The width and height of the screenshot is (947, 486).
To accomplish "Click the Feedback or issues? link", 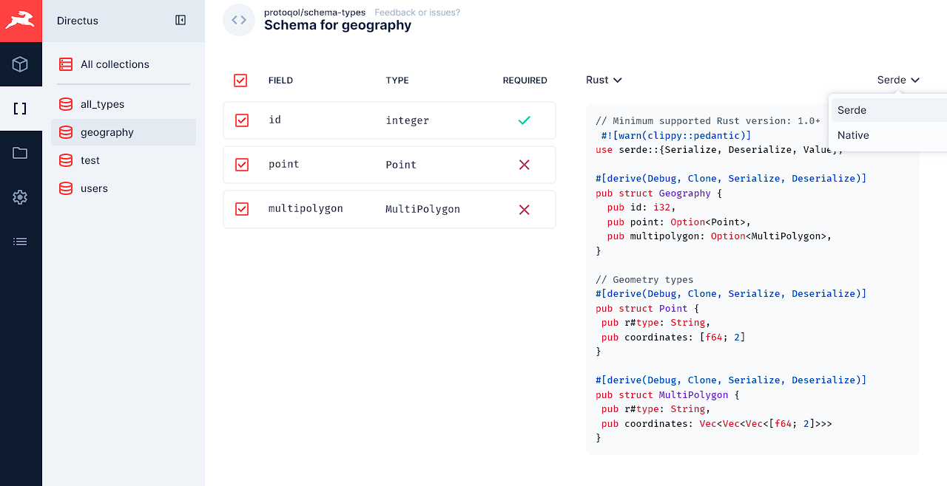I will click(x=417, y=13).
